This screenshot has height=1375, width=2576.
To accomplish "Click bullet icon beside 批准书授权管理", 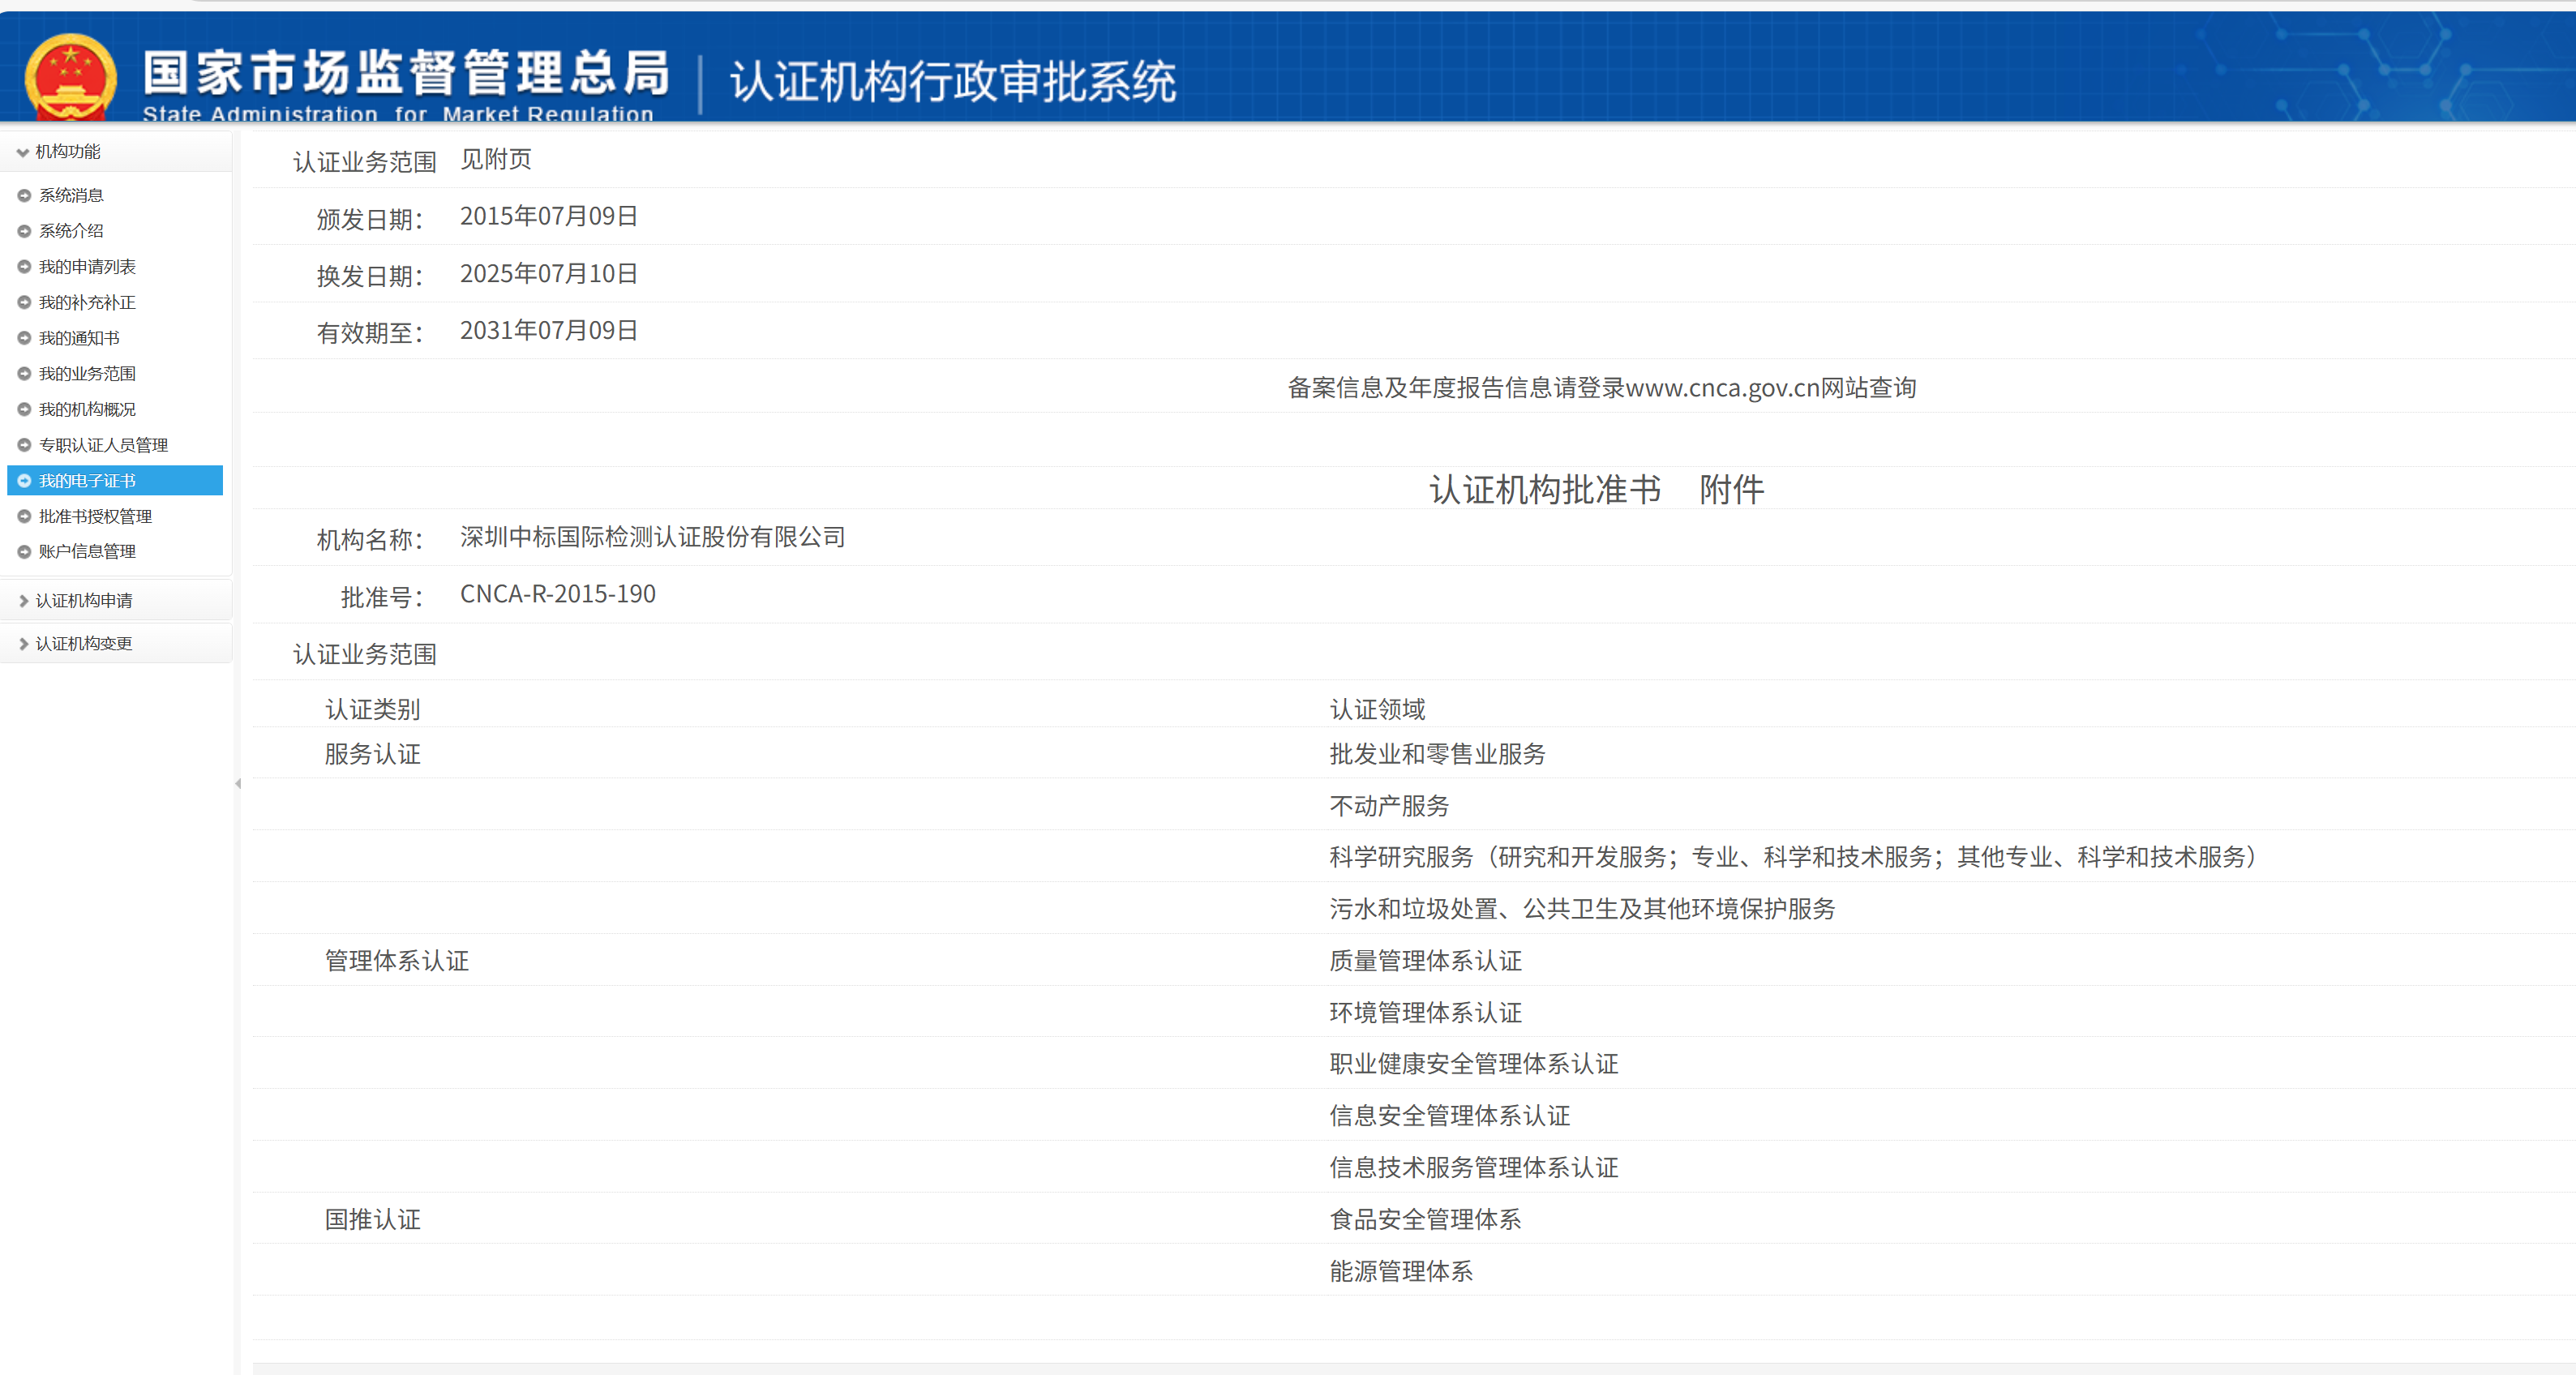I will tap(24, 516).
